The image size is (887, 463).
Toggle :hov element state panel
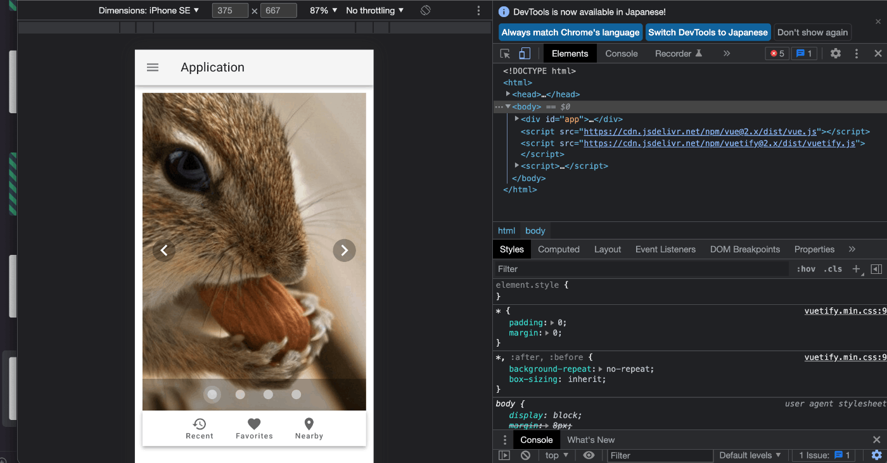pyautogui.click(x=806, y=269)
